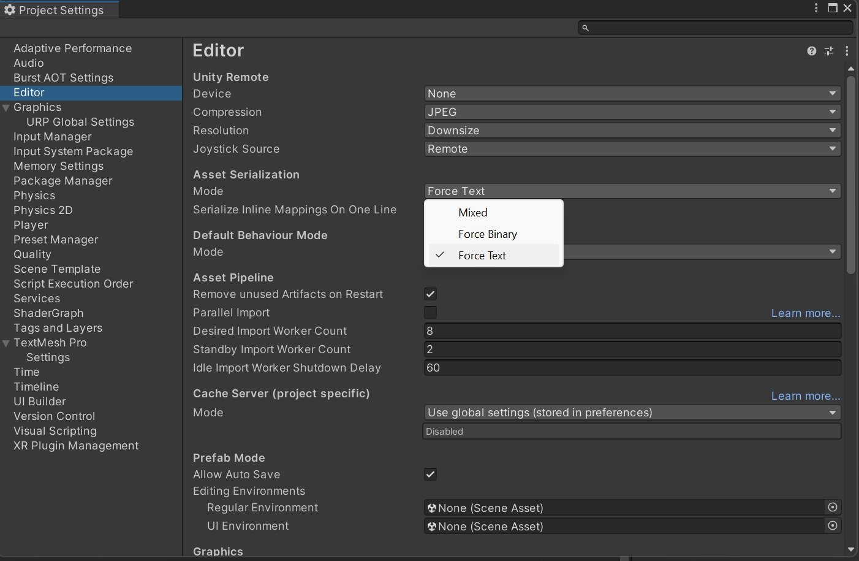859x561 pixels.
Task: Open the Editor help documentation icon
Action: tap(812, 51)
